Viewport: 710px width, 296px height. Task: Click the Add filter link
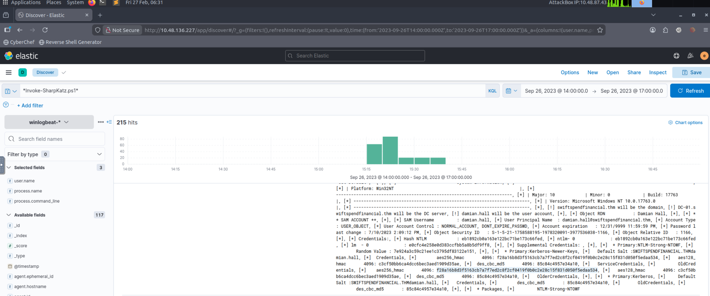pyautogui.click(x=30, y=105)
